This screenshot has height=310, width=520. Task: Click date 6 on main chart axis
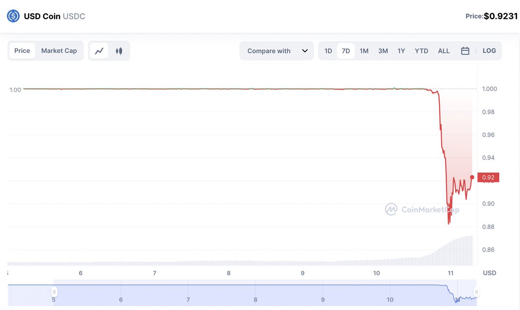[81, 273]
